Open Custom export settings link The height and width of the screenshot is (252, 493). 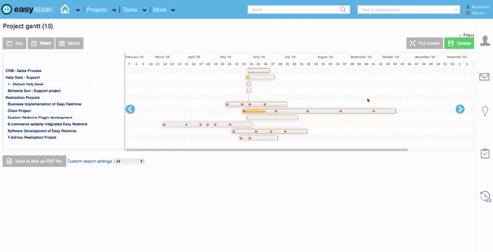(90, 161)
